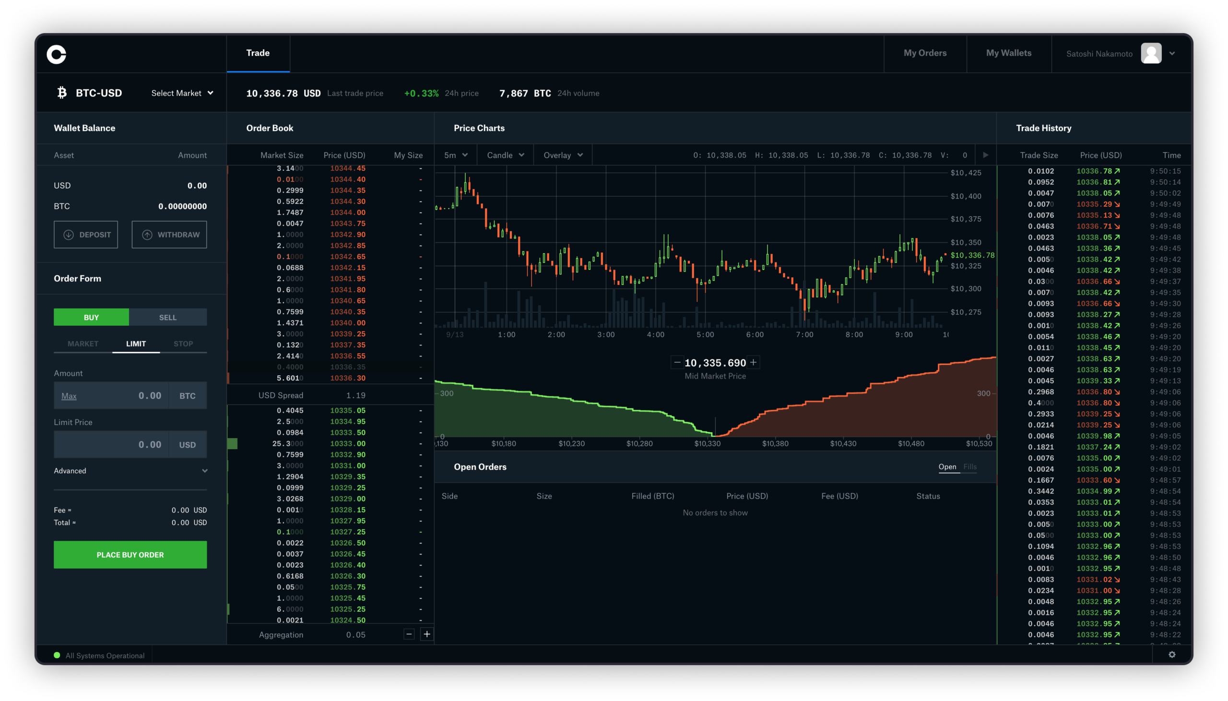Switch to the My Orders tab

pos(925,53)
